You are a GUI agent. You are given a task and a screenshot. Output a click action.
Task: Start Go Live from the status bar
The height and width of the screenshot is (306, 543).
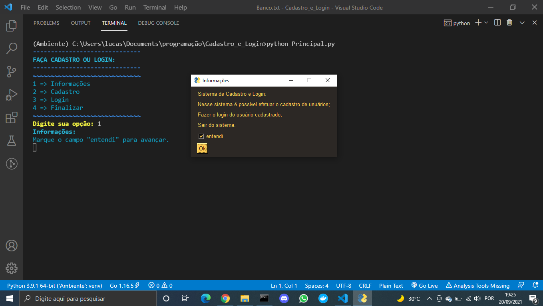tap(425, 285)
